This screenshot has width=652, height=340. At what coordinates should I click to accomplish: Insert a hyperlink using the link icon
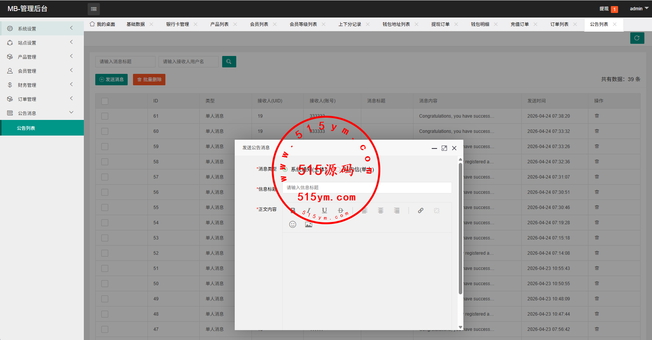click(x=421, y=211)
